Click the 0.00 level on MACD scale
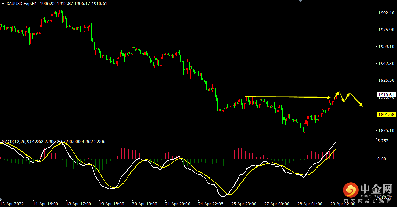Viewport: 397px width, 207px height. click(382, 159)
